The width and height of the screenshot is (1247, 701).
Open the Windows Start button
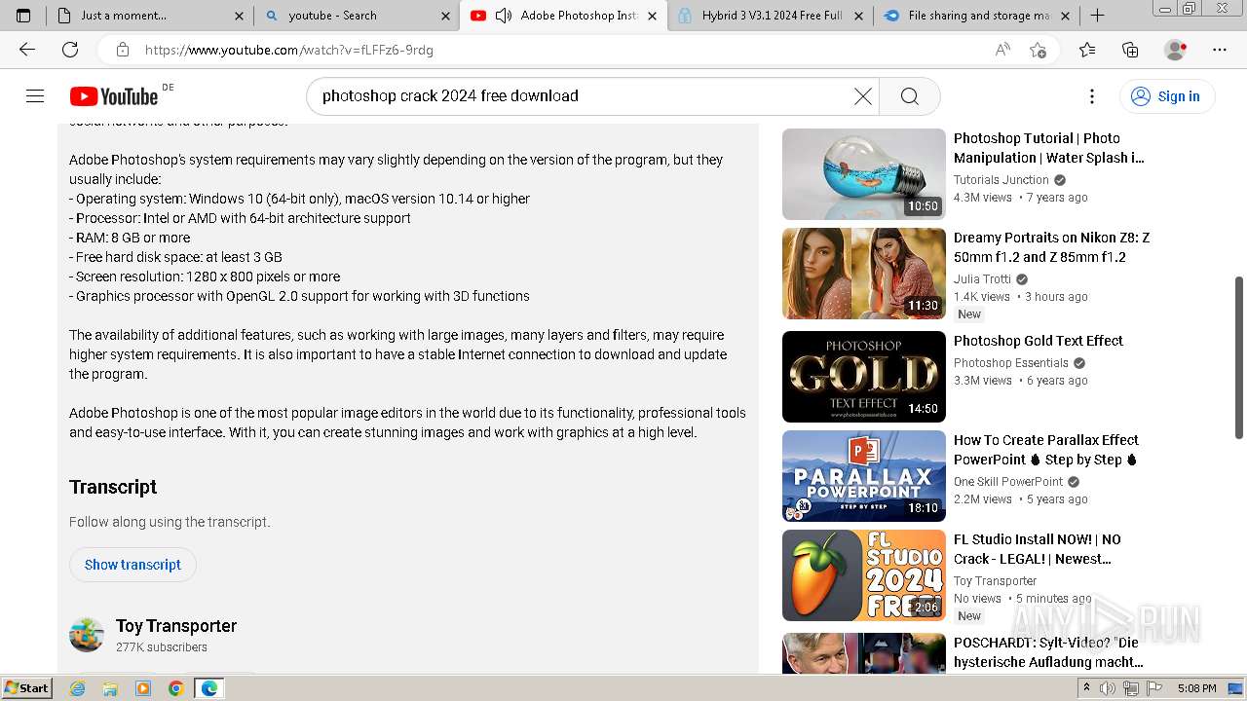(x=26, y=688)
